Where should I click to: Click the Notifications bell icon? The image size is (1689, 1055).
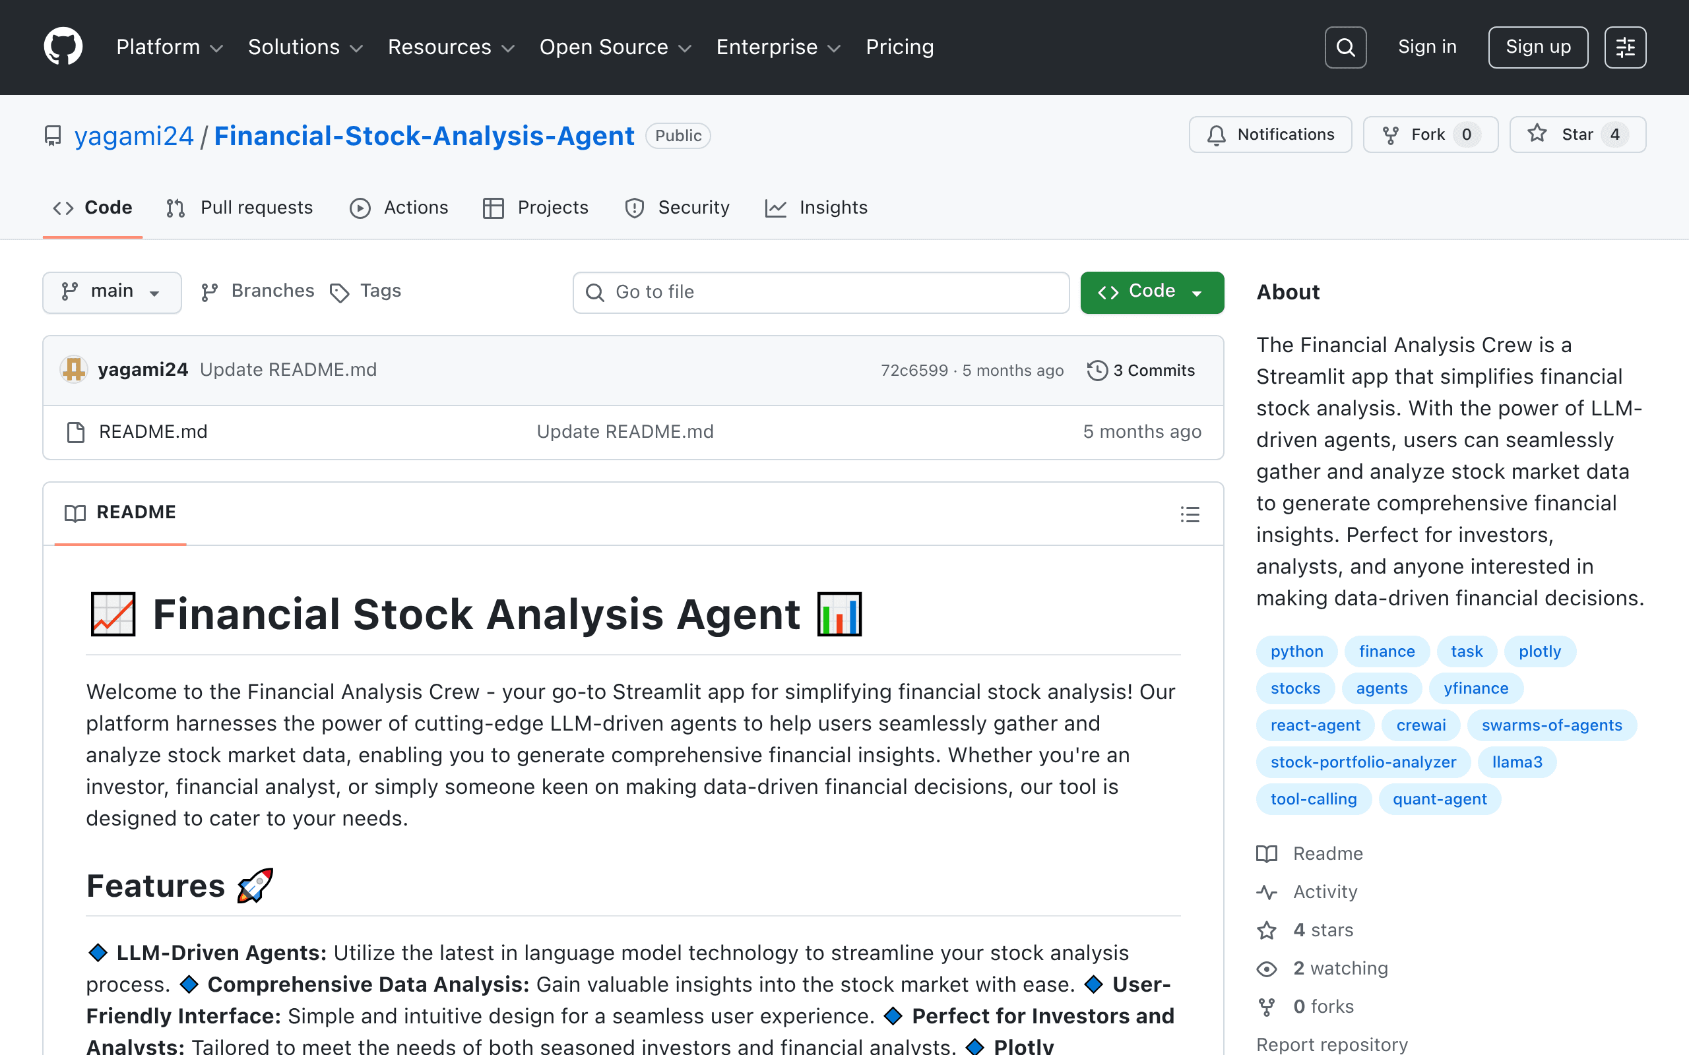[1217, 135]
